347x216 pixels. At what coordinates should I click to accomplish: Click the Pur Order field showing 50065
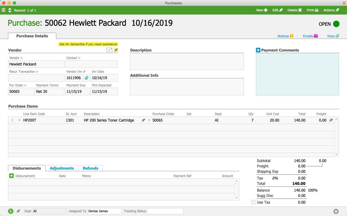coord(21,91)
